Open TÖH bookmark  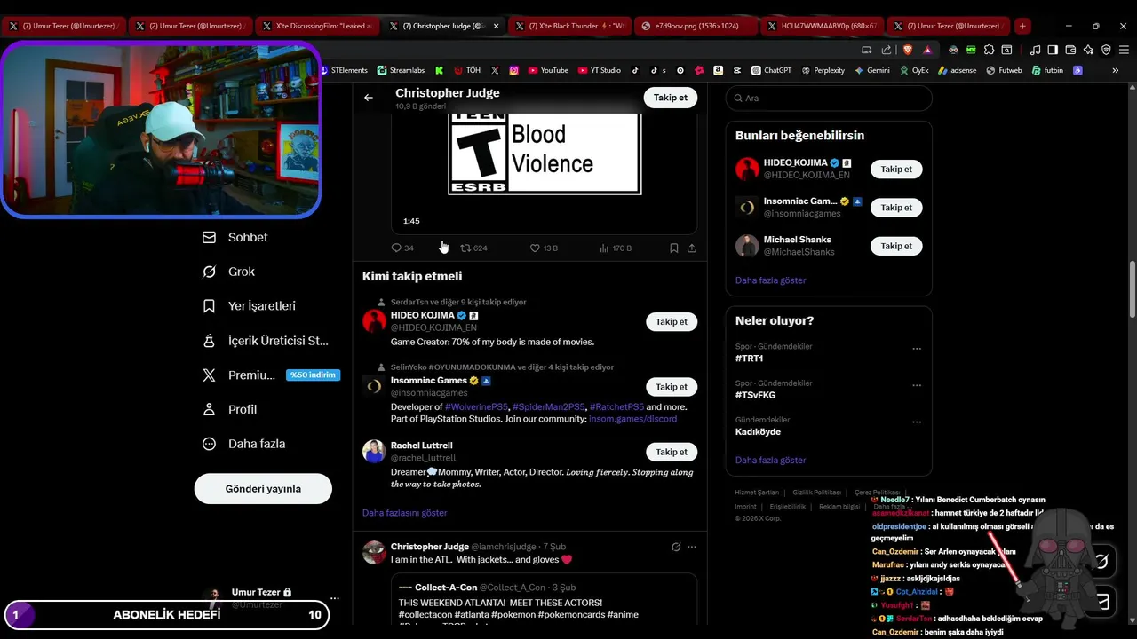pyautogui.click(x=467, y=70)
